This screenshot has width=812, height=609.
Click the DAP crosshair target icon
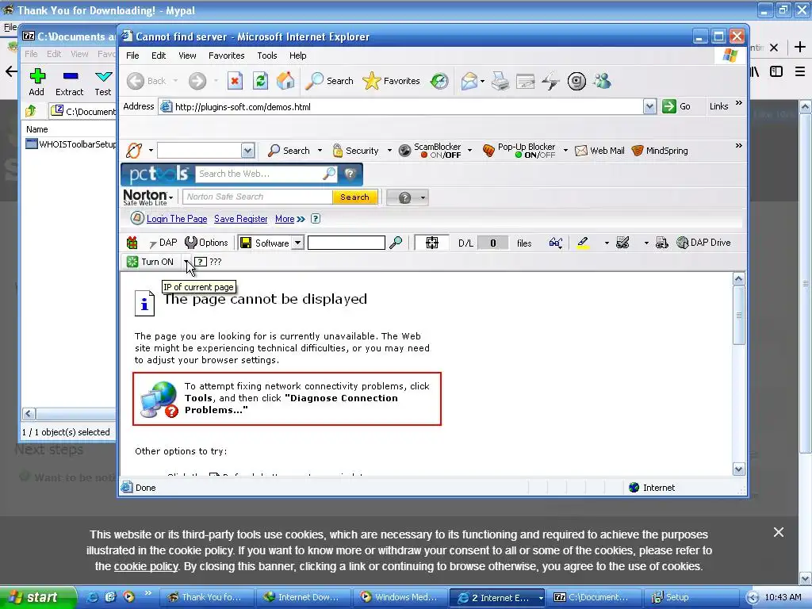432,243
